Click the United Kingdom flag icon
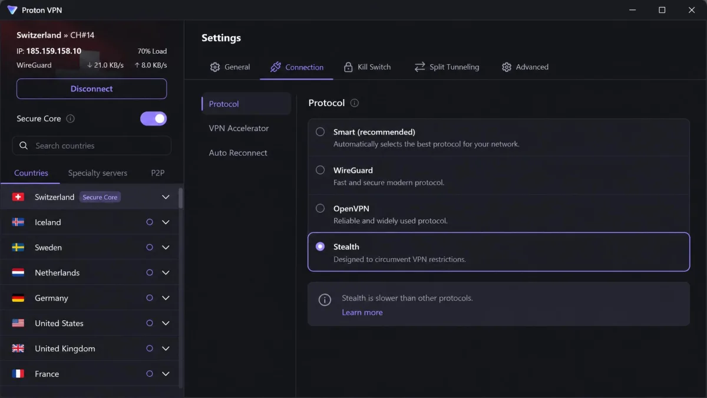707x398 pixels. tap(18, 348)
